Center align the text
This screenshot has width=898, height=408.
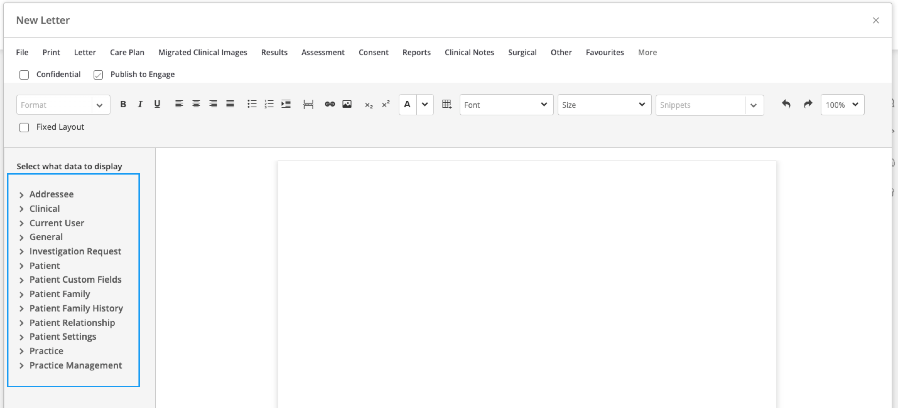tap(196, 104)
